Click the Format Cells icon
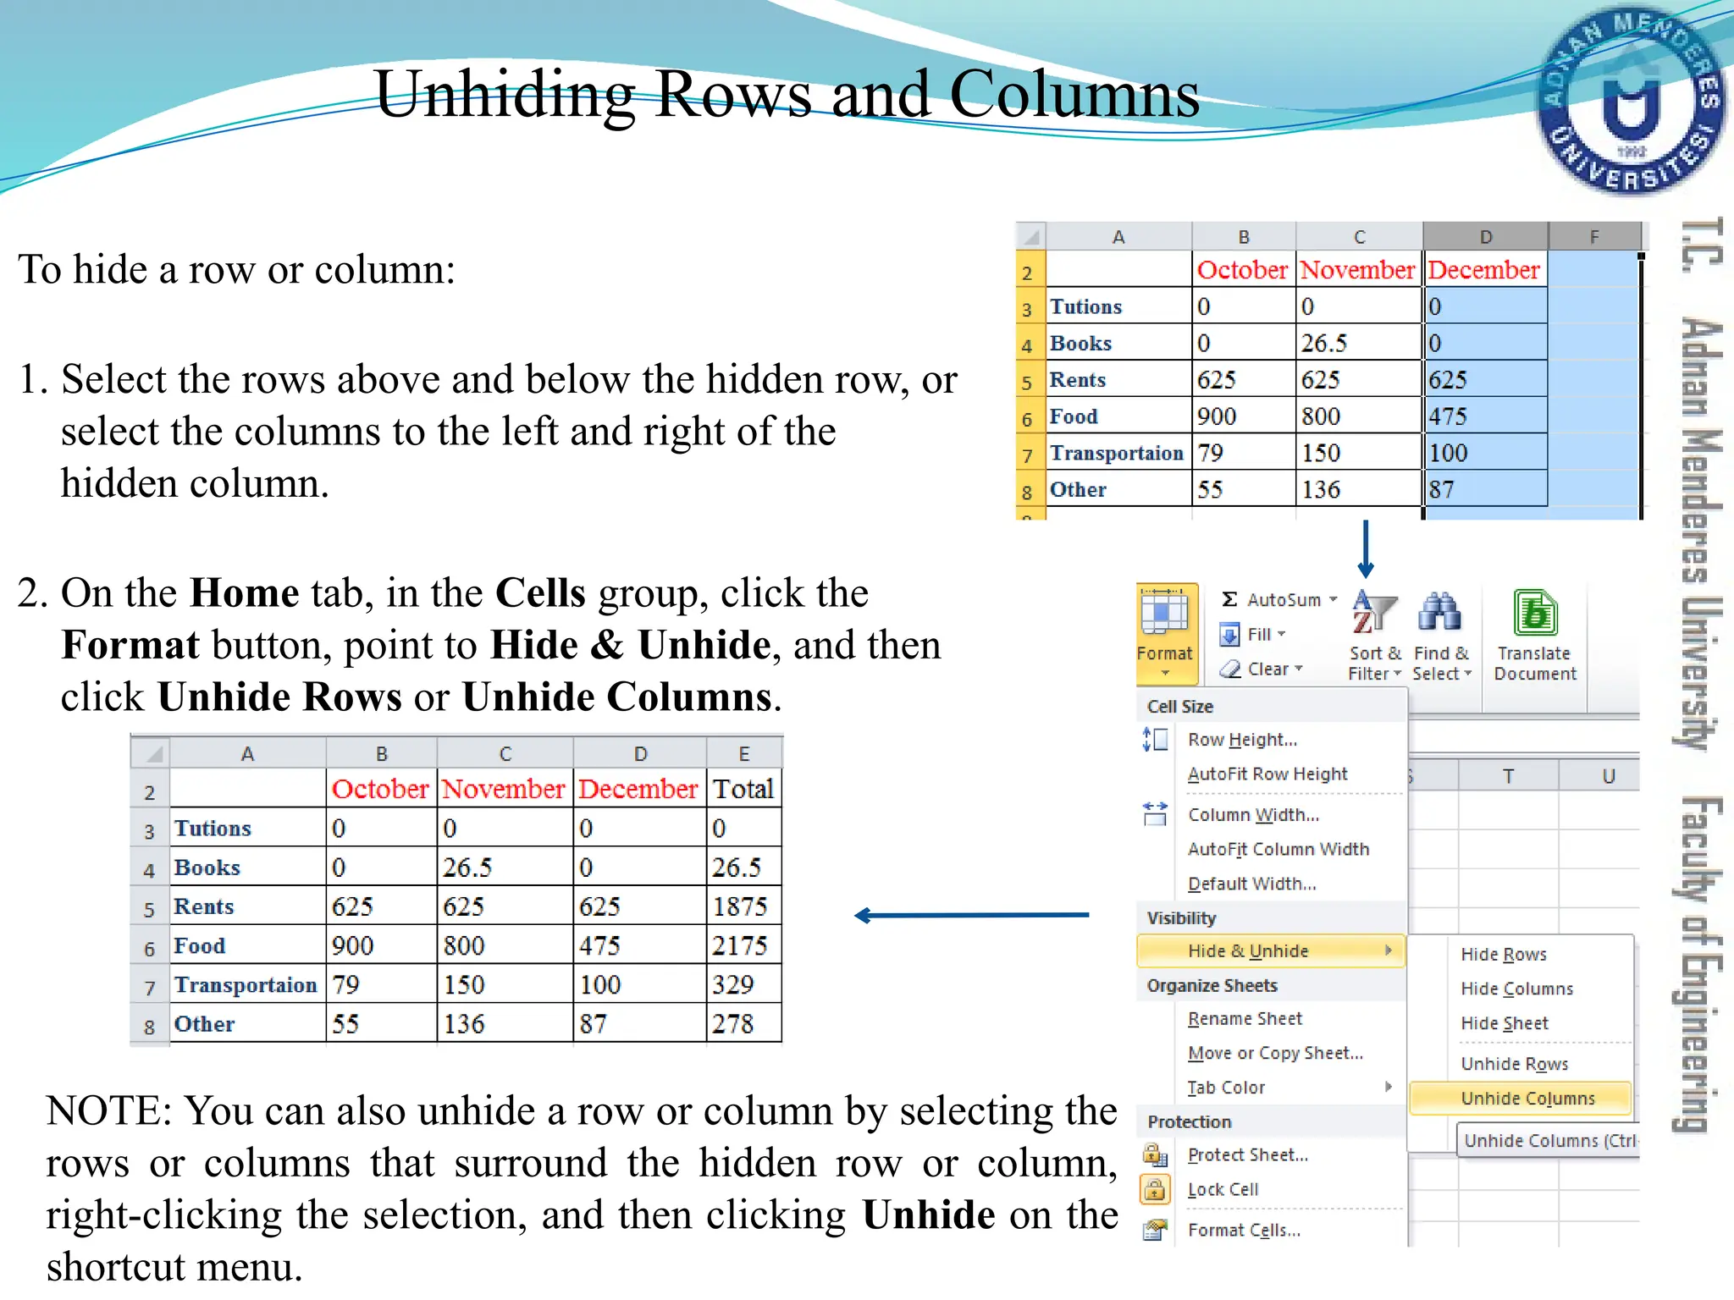1734x1300 pixels. pos(1155,1230)
